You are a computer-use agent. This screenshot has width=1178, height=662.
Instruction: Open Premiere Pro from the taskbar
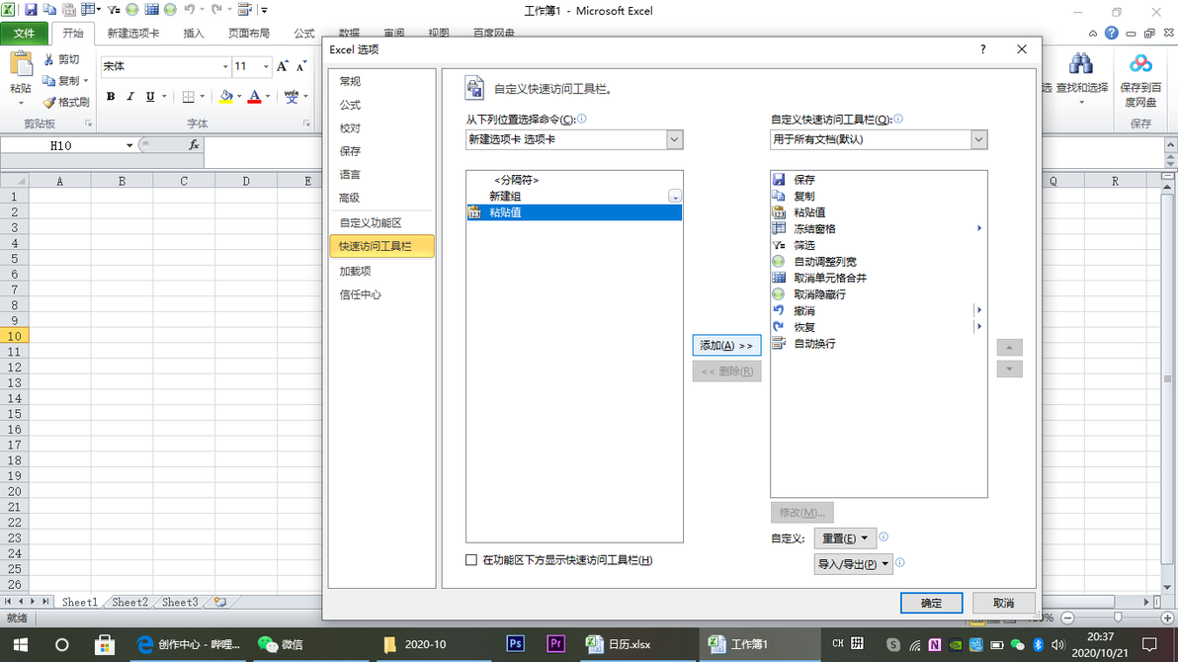pos(556,644)
